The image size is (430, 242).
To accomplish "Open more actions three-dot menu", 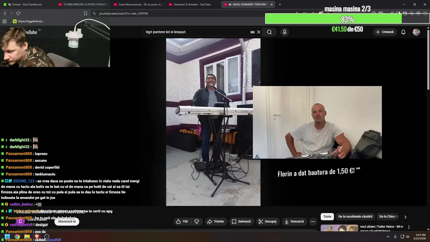I will click(x=313, y=221).
